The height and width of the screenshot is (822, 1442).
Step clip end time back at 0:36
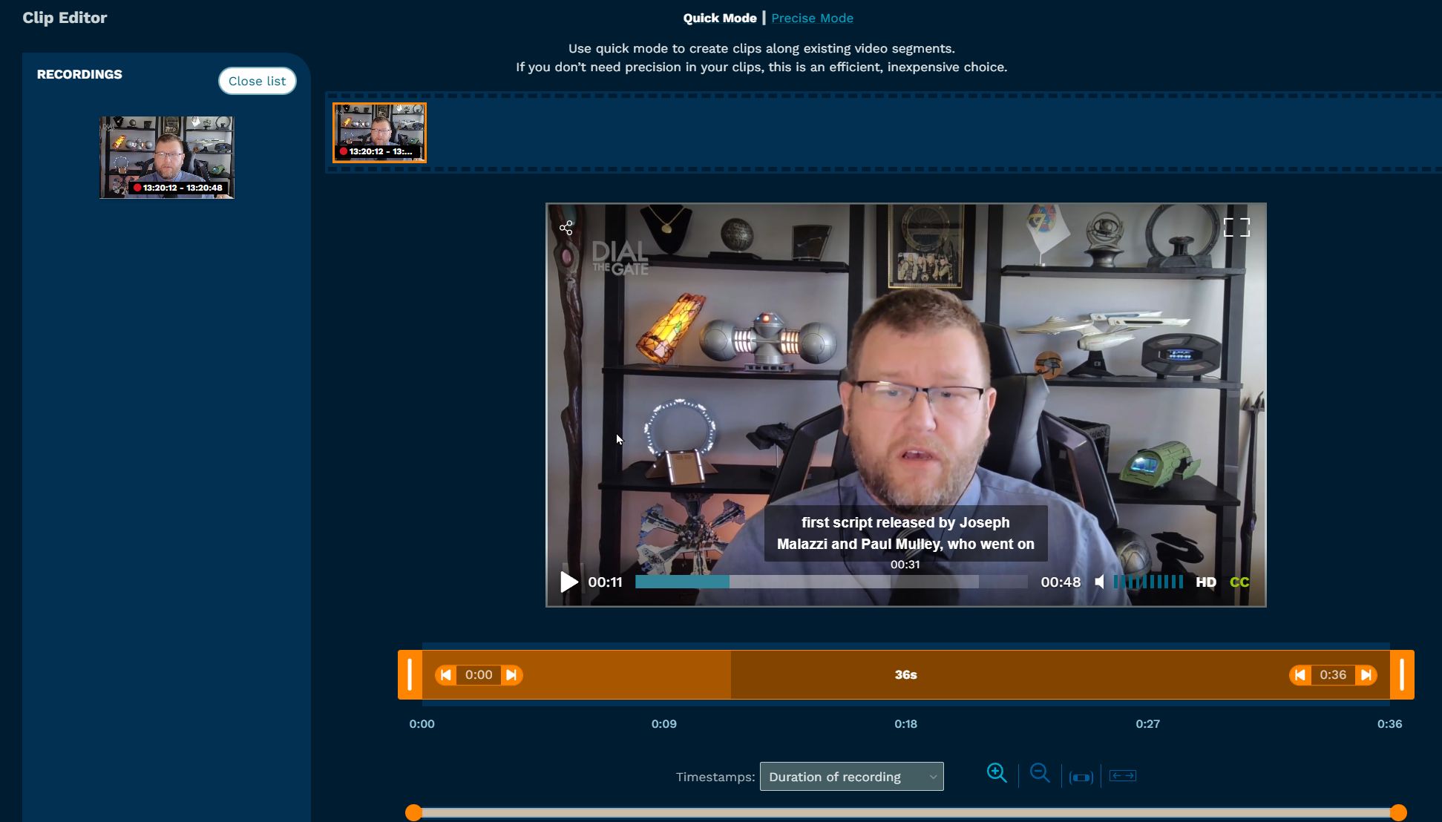click(x=1300, y=675)
